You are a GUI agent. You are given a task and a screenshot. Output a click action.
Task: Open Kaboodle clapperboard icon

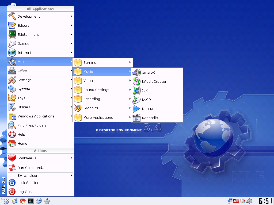[136, 118]
